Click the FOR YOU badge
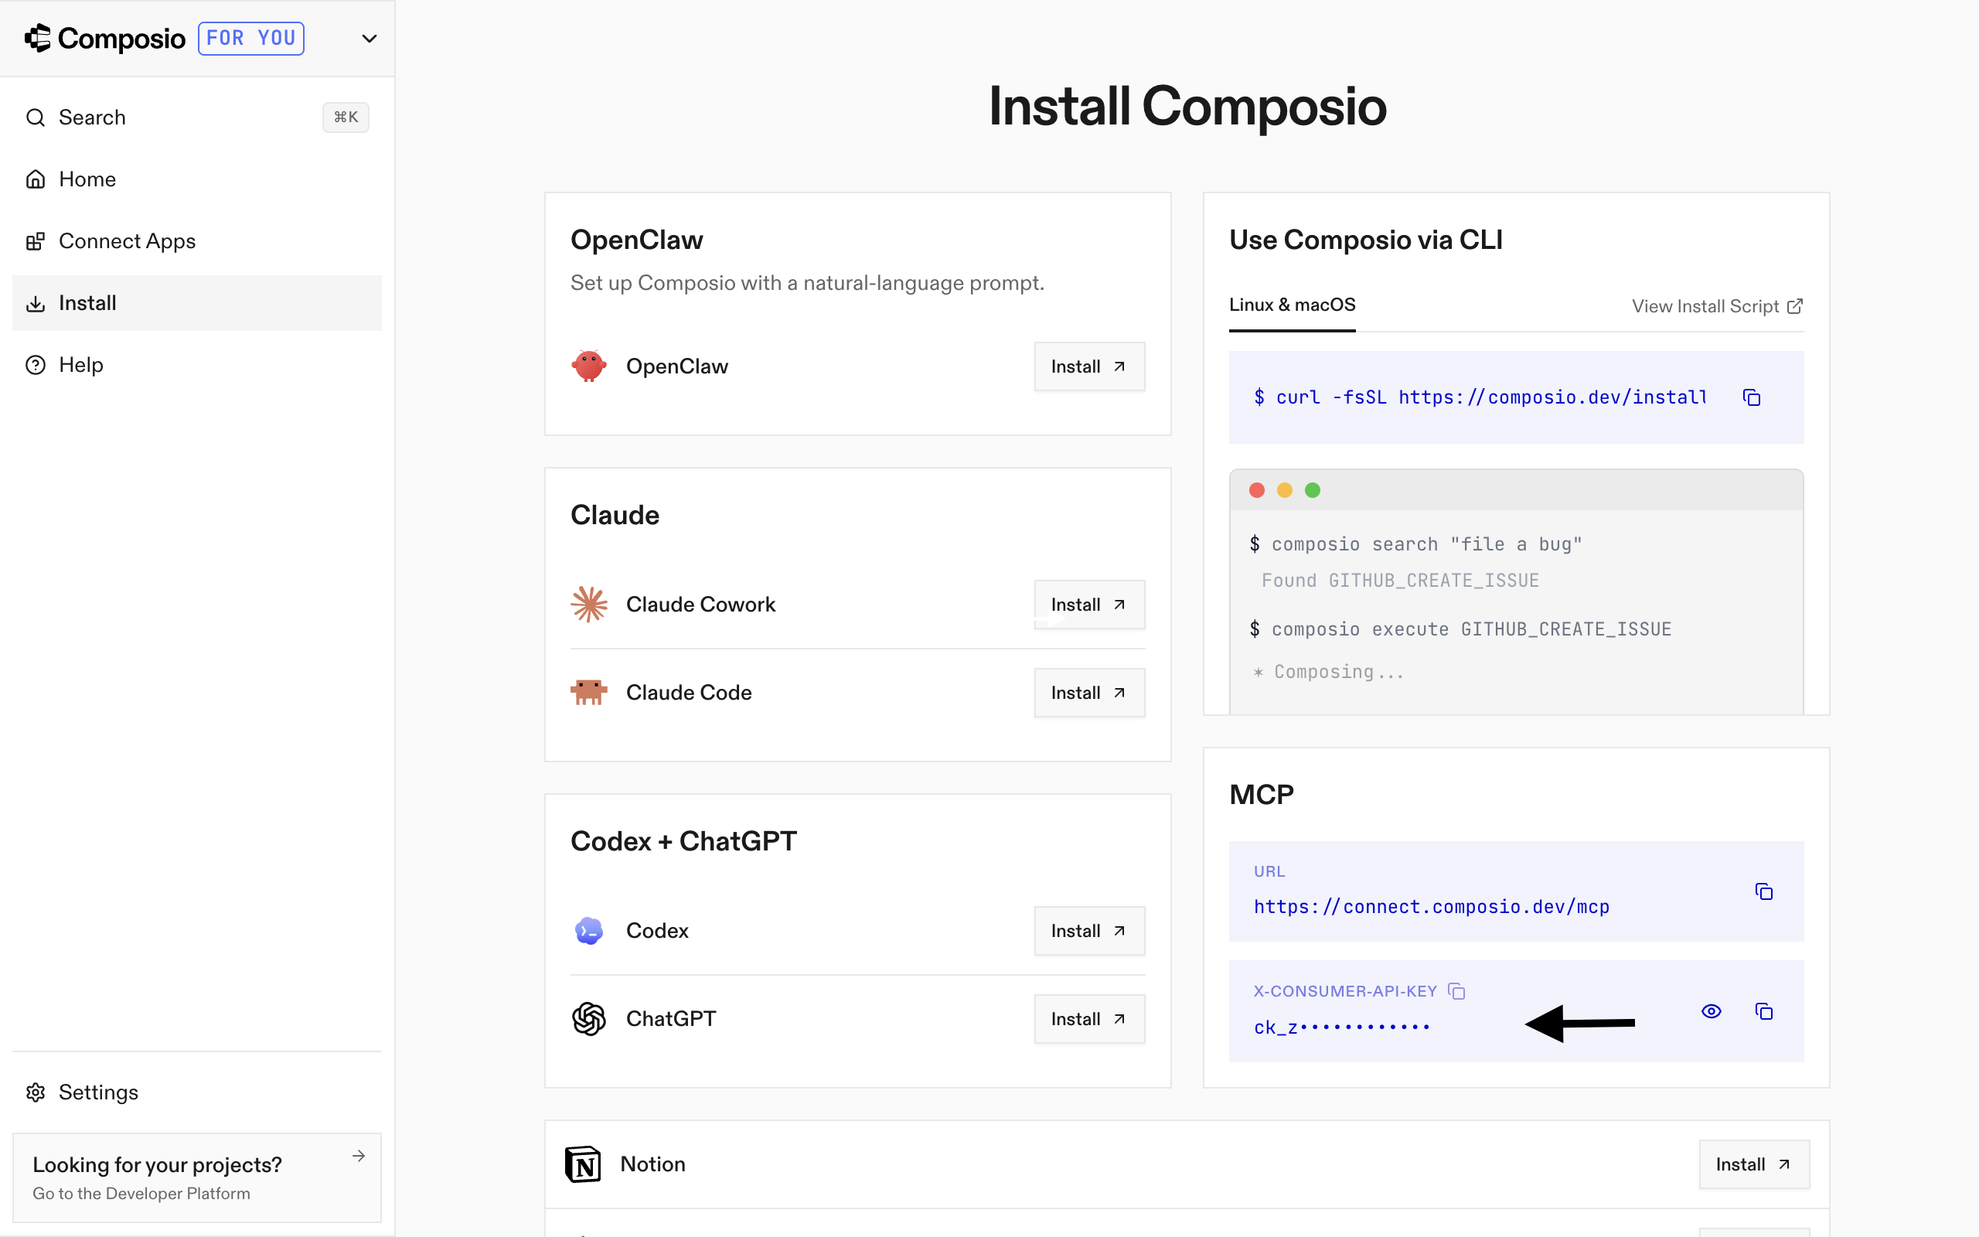 [251, 39]
